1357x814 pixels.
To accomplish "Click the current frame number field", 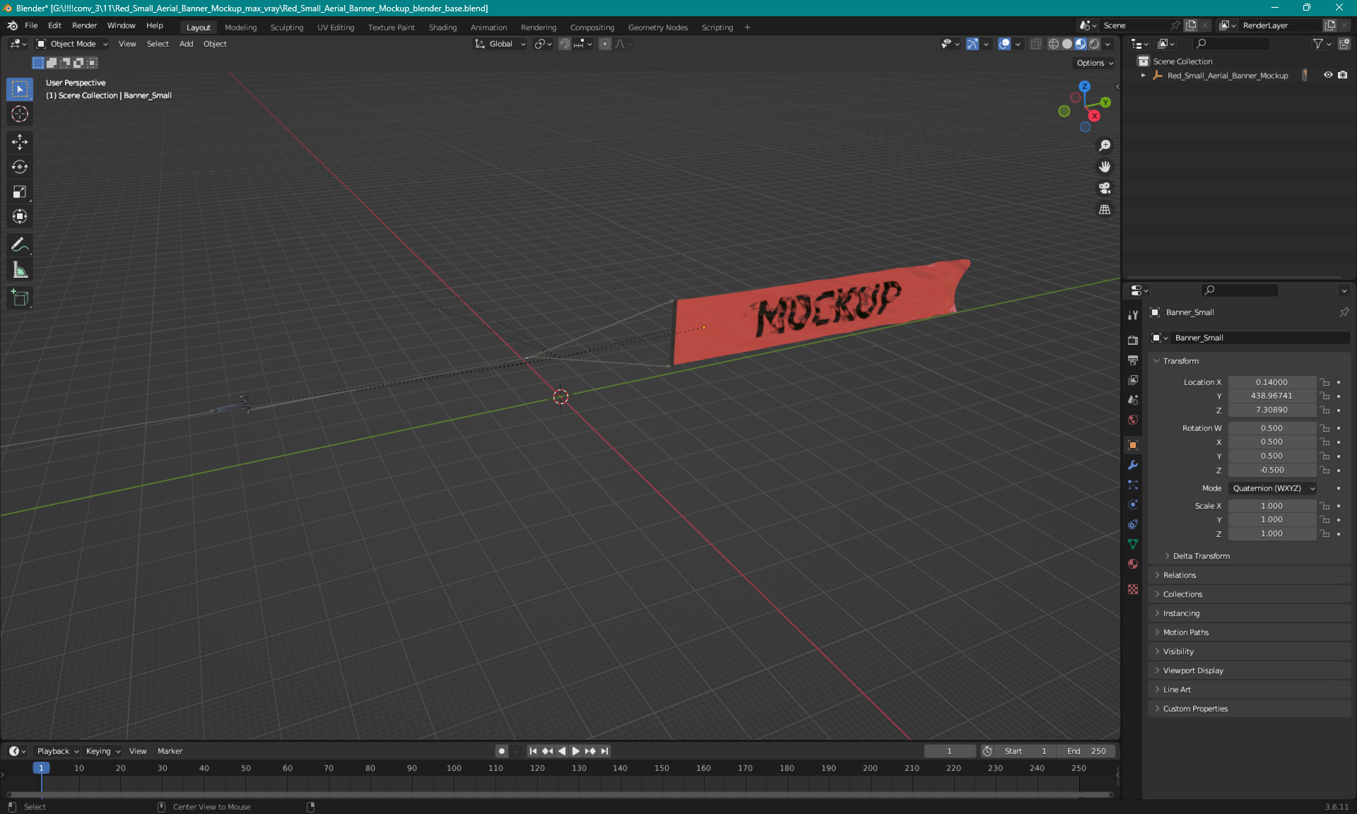I will coord(949,751).
